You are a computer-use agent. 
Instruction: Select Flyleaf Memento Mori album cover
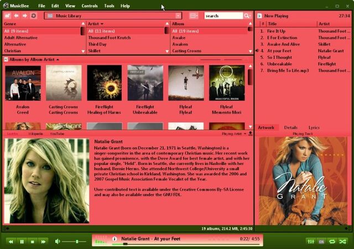[x=227, y=83]
